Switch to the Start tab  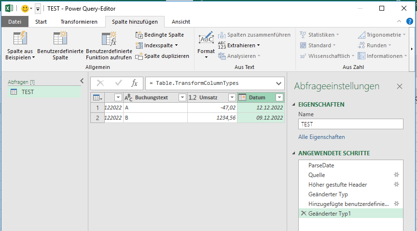(41, 22)
